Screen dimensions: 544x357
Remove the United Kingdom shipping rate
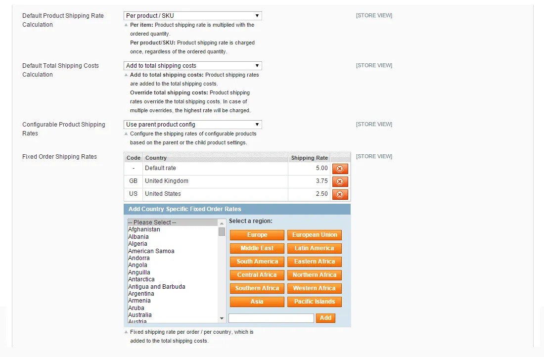point(340,181)
